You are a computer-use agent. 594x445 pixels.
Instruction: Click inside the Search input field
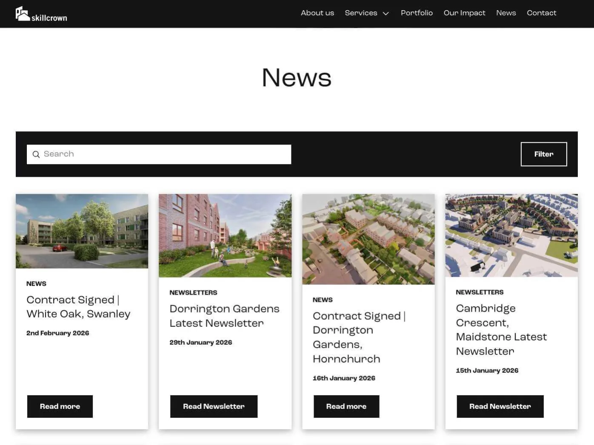(166, 154)
